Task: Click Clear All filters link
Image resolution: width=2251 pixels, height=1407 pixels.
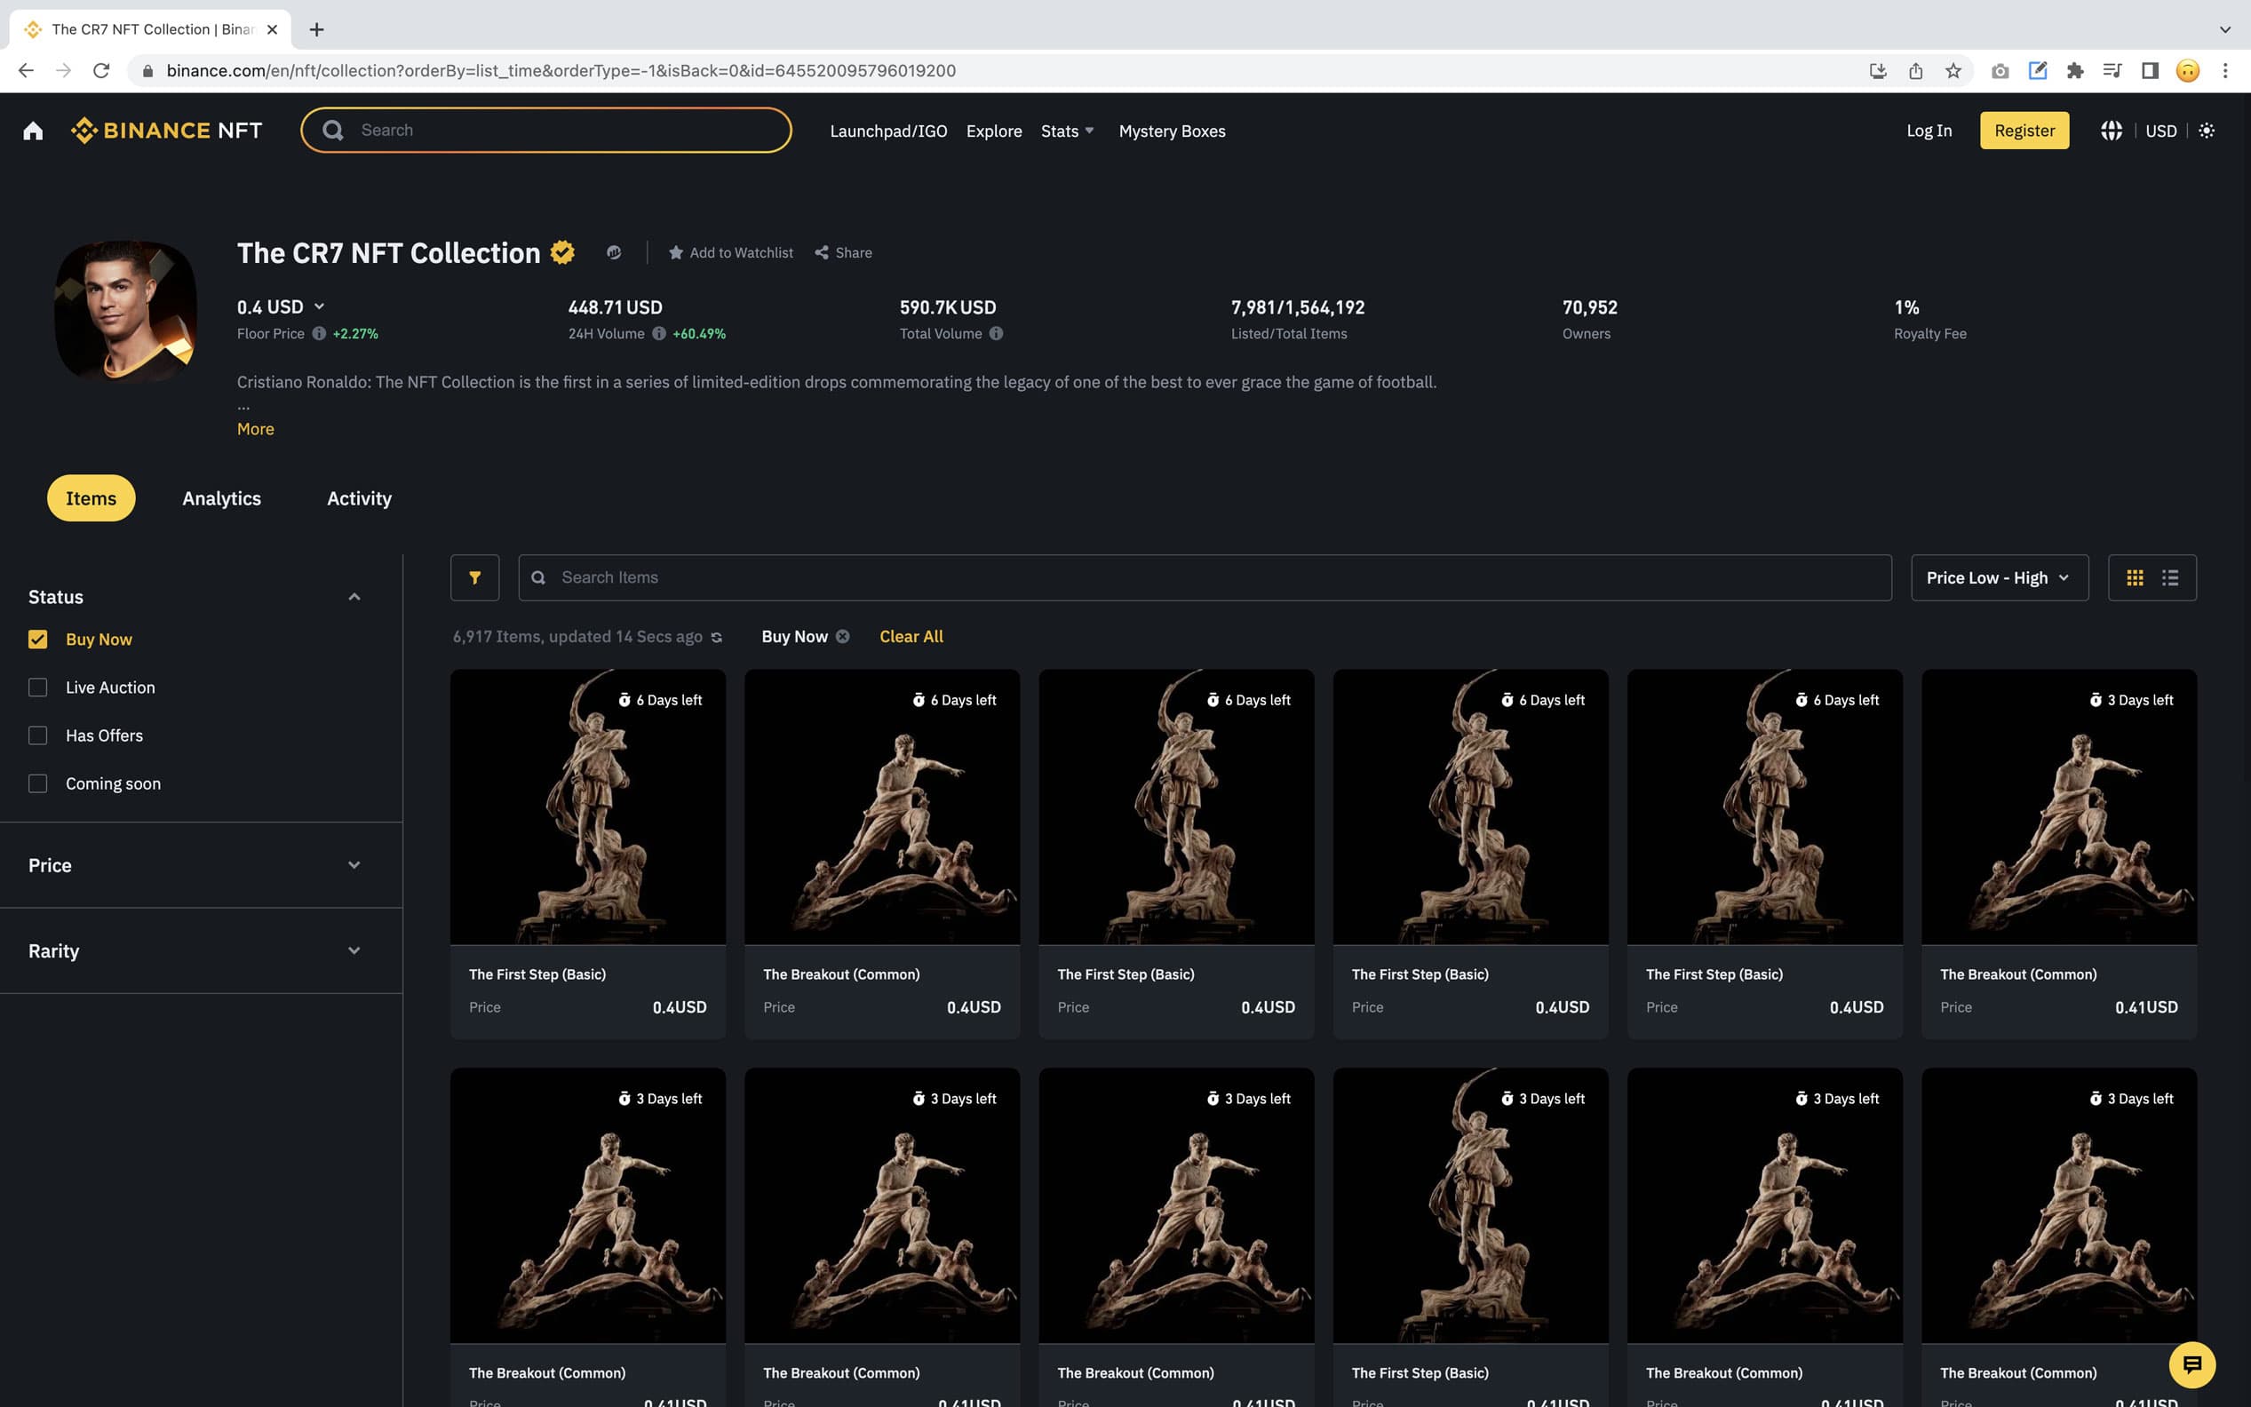Action: tap(911, 637)
